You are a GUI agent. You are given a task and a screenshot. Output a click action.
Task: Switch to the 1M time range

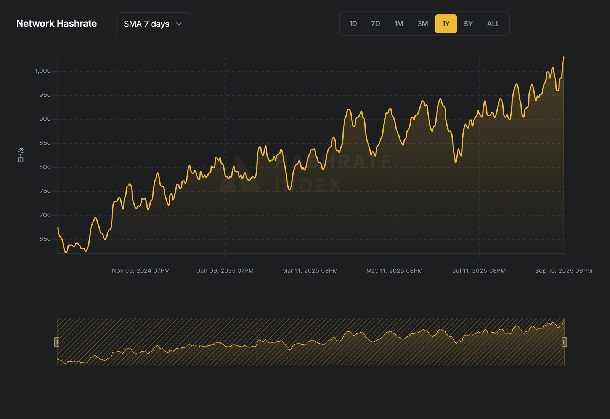399,24
